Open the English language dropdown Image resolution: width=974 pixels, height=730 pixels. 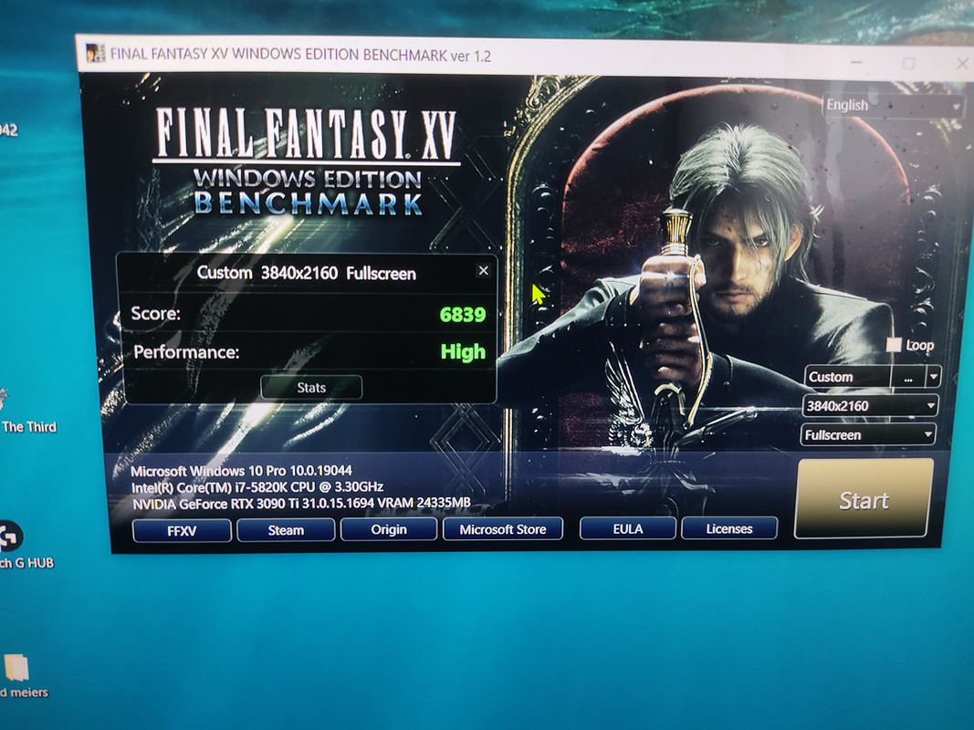(894, 106)
